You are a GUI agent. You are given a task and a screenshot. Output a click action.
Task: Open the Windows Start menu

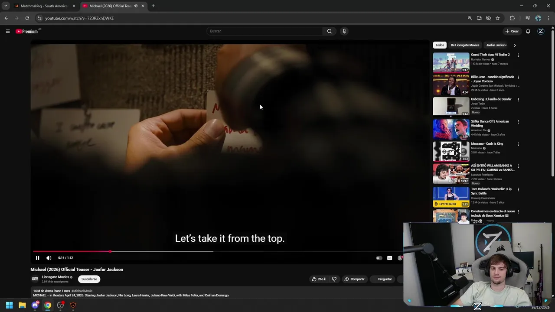pos(9,305)
